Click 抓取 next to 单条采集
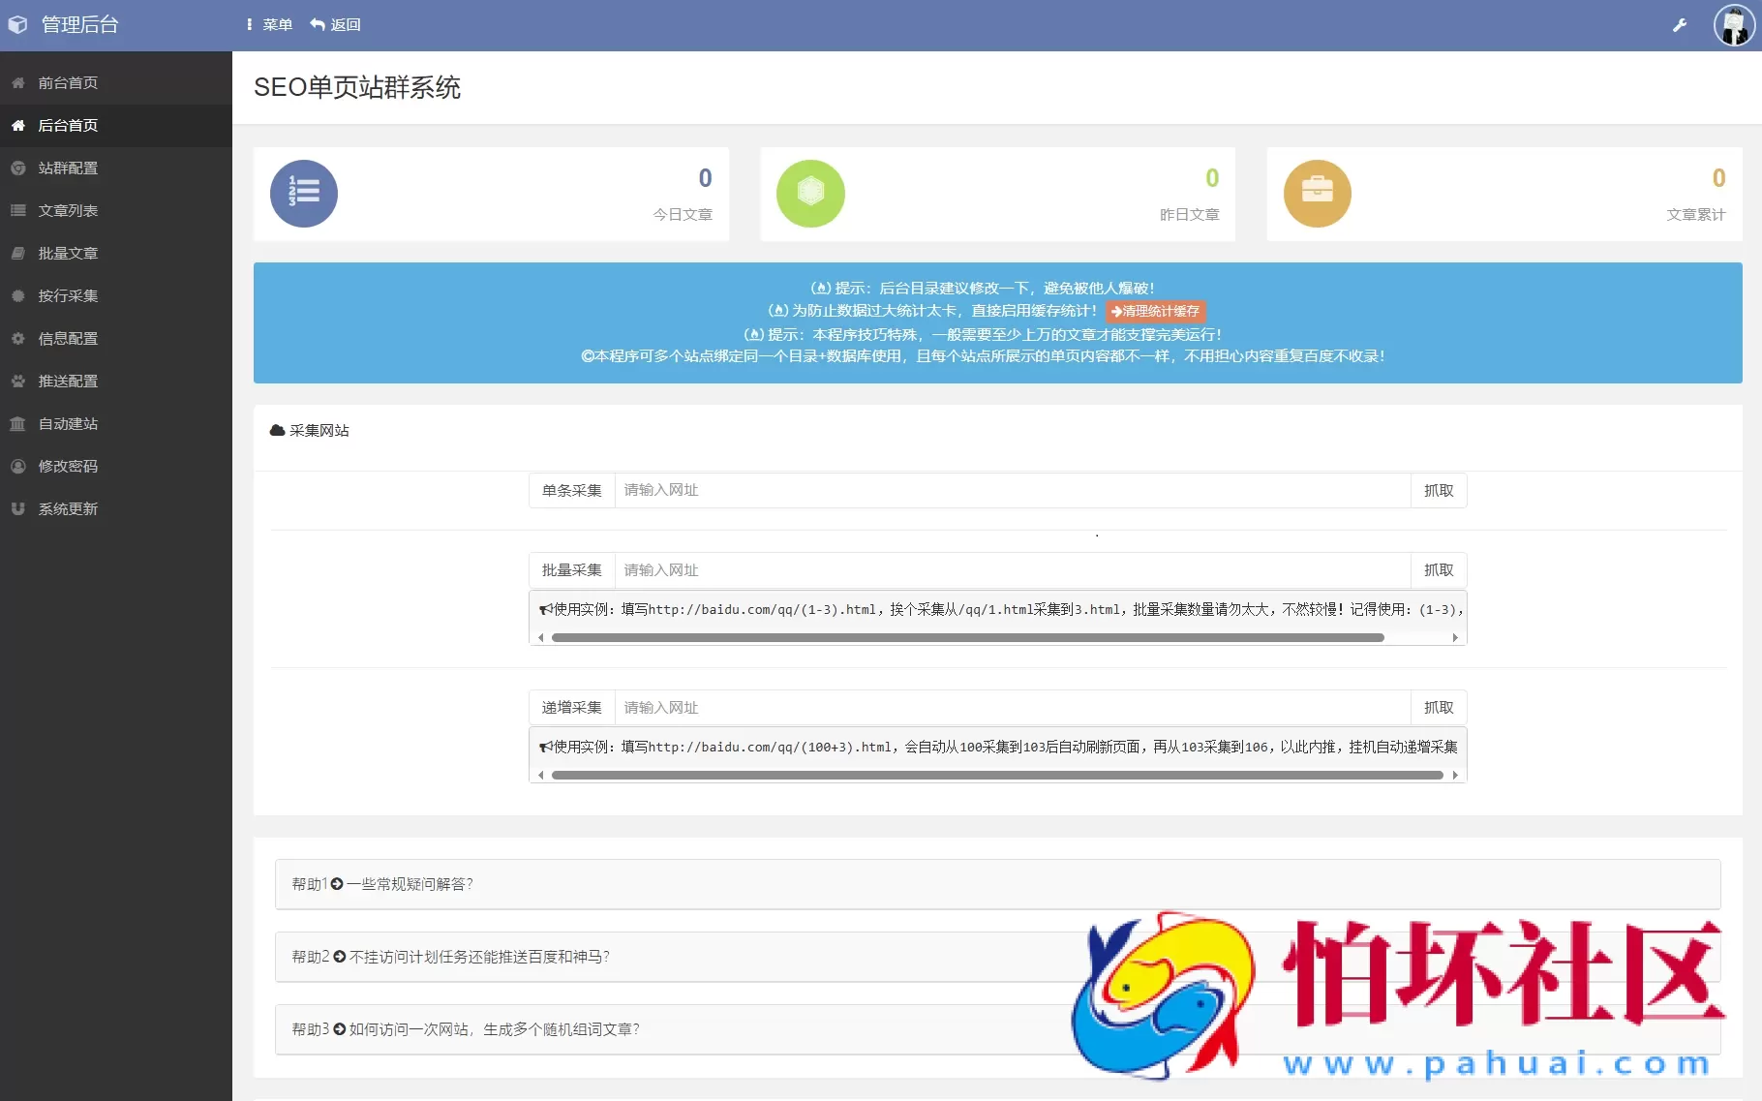The width and height of the screenshot is (1762, 1101). tap(1439, 491)
